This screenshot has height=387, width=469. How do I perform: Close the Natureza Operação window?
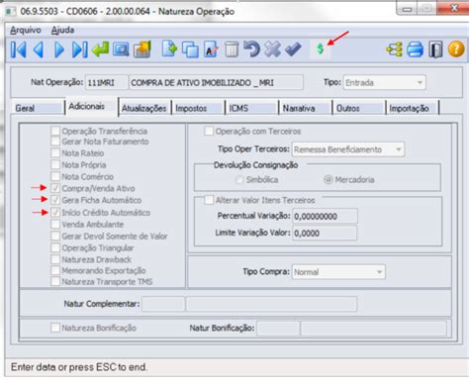(454, 8)
